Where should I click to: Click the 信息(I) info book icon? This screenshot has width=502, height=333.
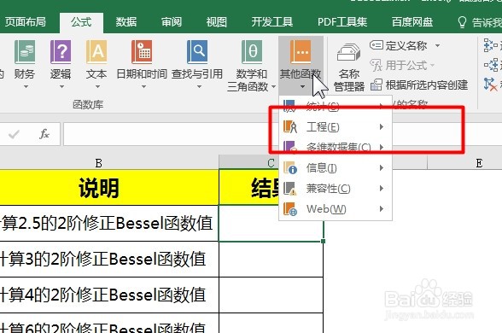click(290, 167)
